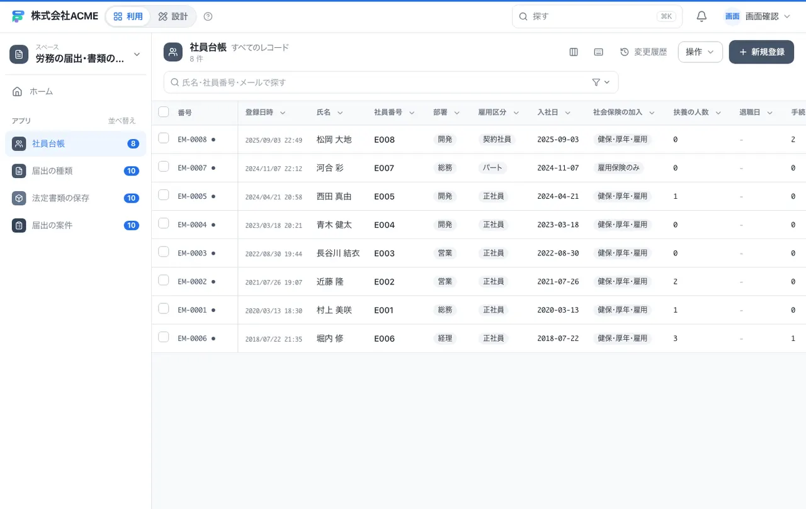The width and height of the screenshot is (806, 509).
Task: Open the 雇用区分 column menu
Action: (516, 113)
